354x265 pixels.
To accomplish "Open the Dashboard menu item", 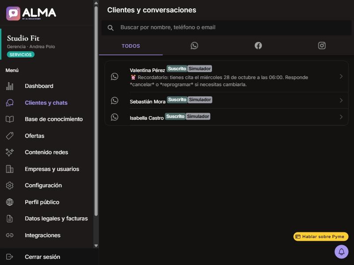I will coord(47,86).
